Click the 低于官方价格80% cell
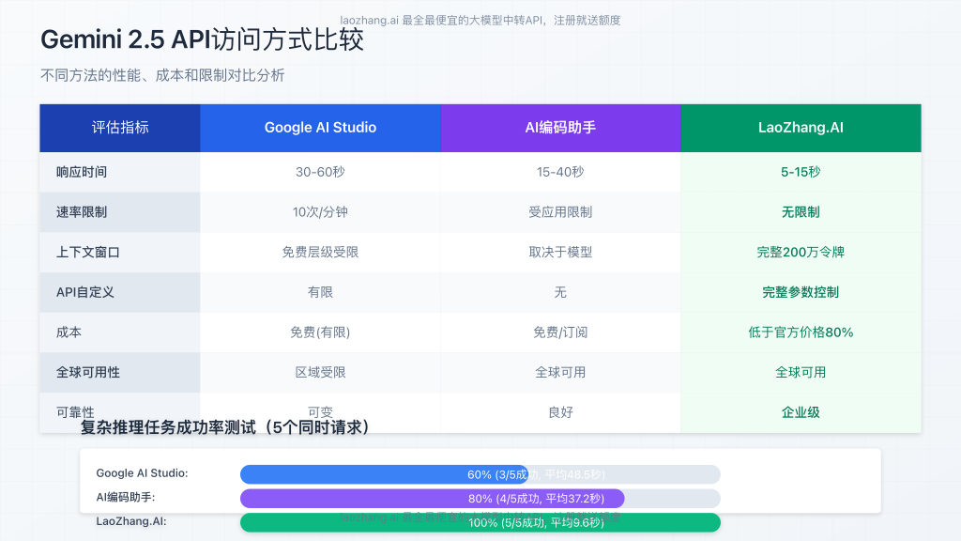The width and height of the screenshot is (961, 541). (x=801, y=332)
